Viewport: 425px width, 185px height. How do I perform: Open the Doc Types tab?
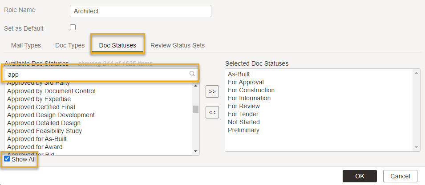70,45
